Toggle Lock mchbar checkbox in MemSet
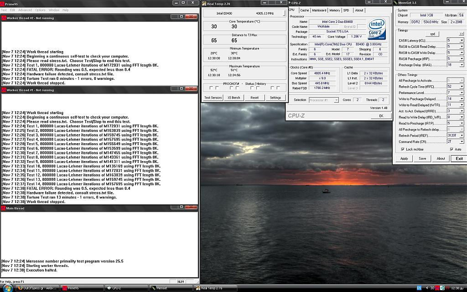This screenshot has height=292, width=467. (403, 149)
